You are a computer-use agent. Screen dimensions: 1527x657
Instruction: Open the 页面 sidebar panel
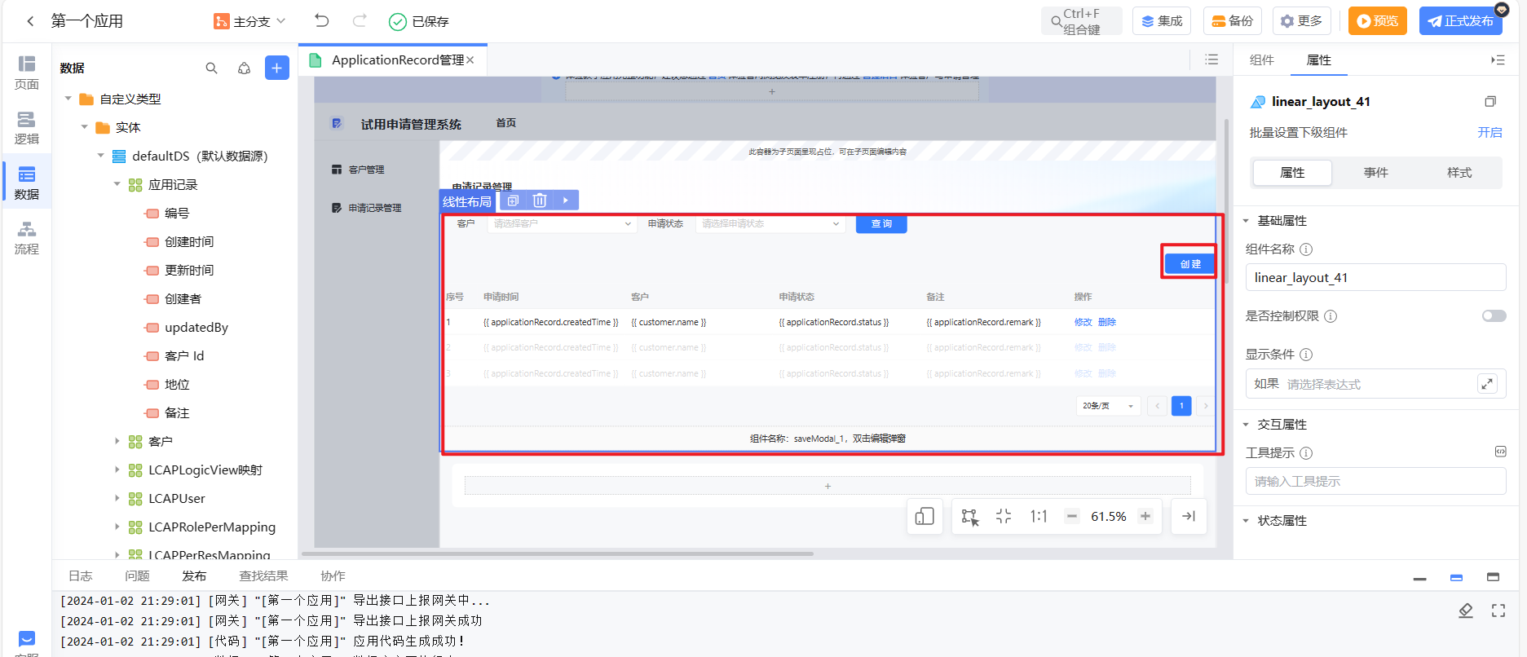[x=27, y=73]
